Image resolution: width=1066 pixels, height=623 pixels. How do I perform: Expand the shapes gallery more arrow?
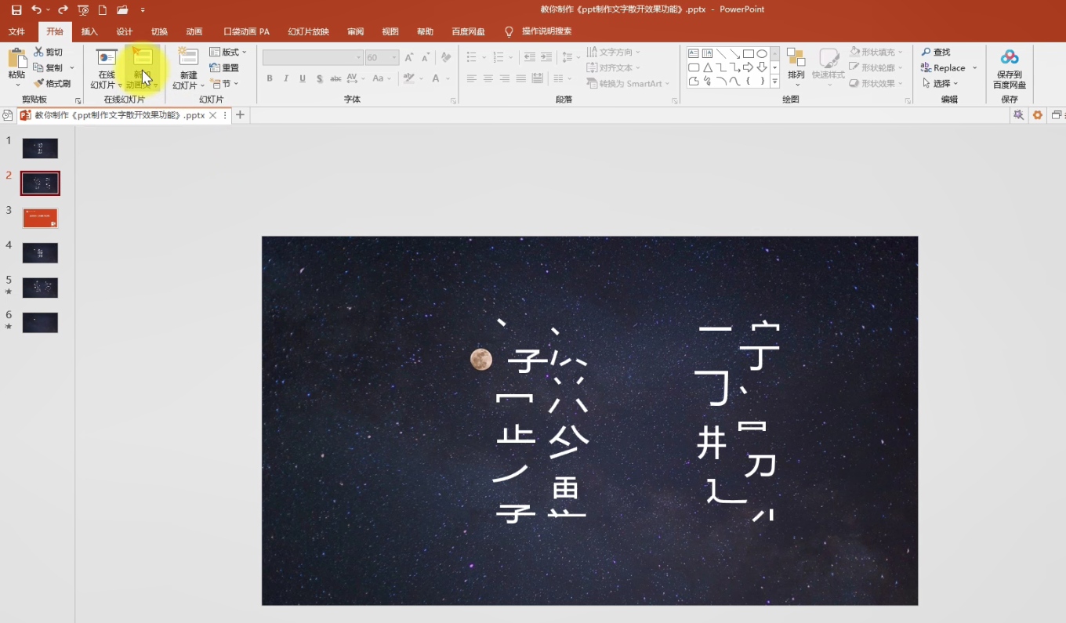(x=775, y=81)
